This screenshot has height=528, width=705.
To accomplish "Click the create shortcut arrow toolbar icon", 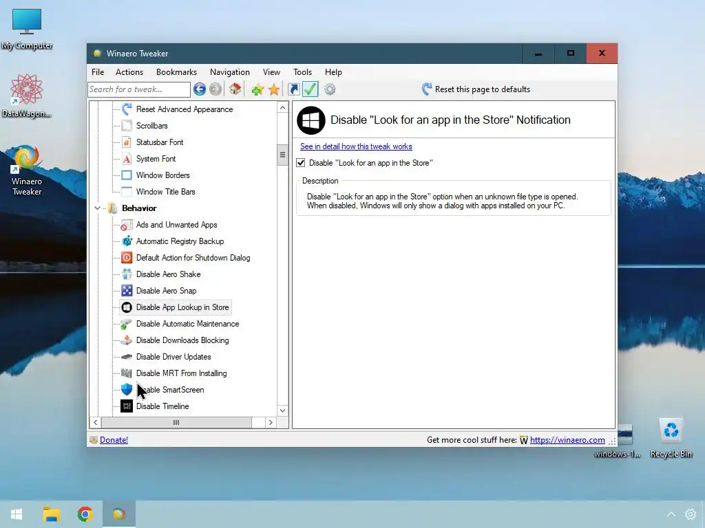I will [x=293, y=89].
